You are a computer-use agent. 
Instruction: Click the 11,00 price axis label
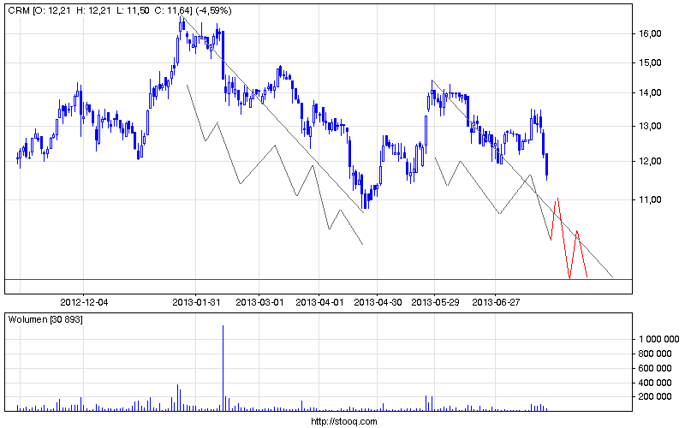point(650,199)
